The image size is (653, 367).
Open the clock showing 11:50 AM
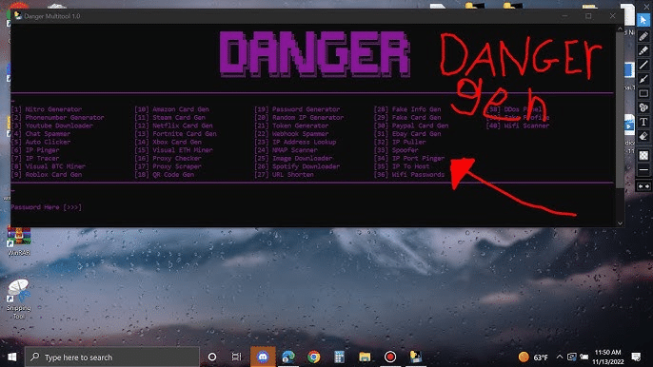[x=607, y=357]
